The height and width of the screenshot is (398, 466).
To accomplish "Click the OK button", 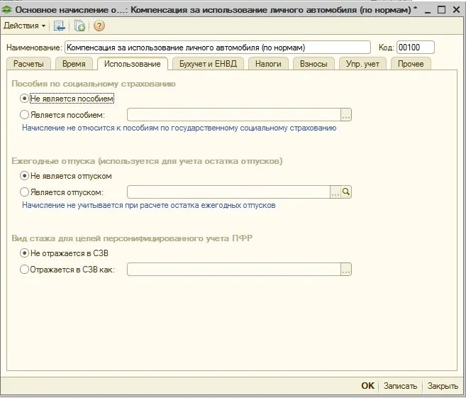I will pyautogui.click(x=367, y=386).
